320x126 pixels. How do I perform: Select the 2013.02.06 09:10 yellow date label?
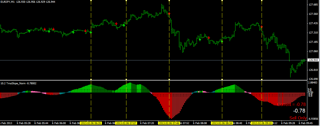click(262, 123)
